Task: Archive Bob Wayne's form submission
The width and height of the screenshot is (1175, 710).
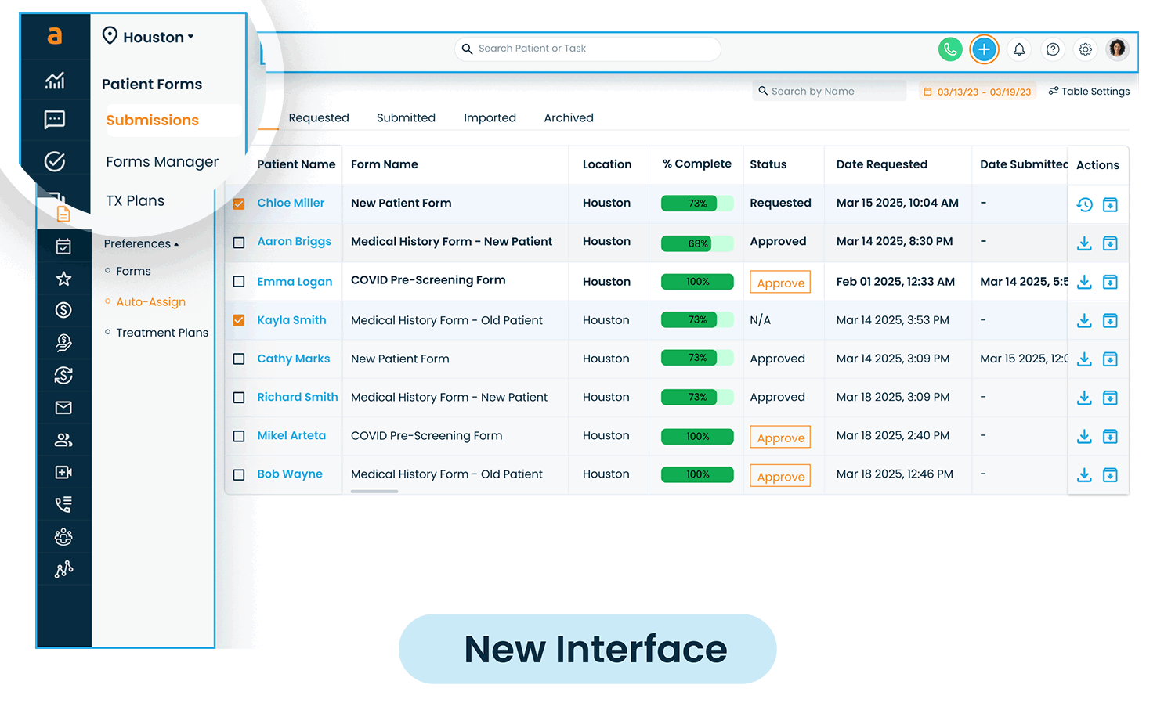Action: pyautogui.click(x=1110, y=475)
